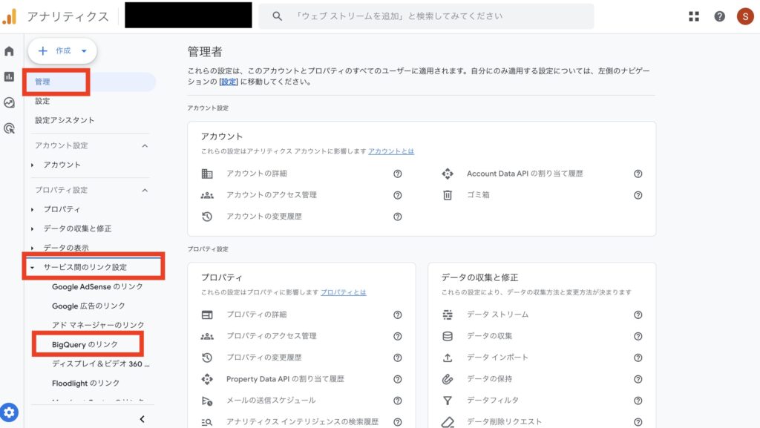Open help for アカウントの詳細
Screen dimensions: 760x428
(398, 174)
